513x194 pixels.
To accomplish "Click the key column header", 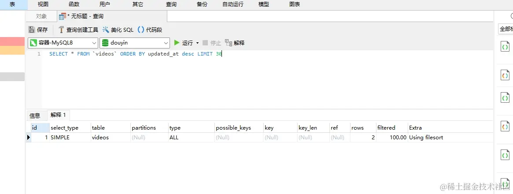I will click(x=280, y=128).
